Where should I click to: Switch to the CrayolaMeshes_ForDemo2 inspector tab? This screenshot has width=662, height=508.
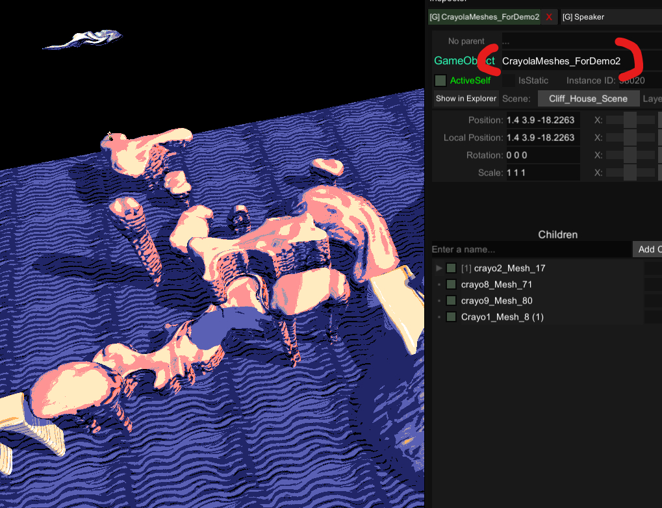tap(485, 17)
